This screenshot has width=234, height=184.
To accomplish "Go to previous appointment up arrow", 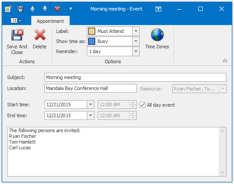I will pos(33,9).
